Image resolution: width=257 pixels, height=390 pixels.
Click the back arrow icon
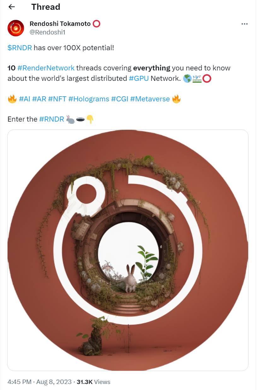pyautogui.click(x=12, y=7)
